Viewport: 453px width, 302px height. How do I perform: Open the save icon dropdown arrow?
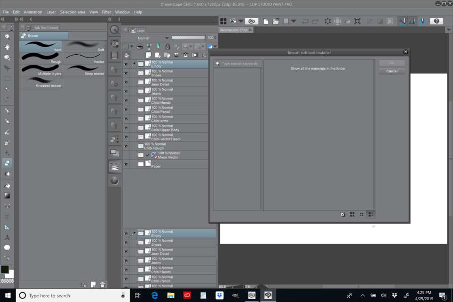[294, 21]
